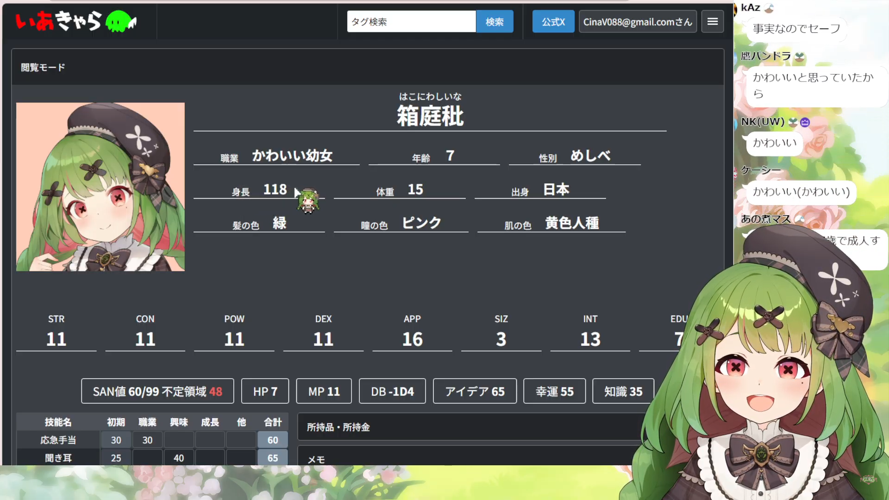Open the 公式X link button
The width and height of the screenshot is (889, 500).
coord(553,21)
